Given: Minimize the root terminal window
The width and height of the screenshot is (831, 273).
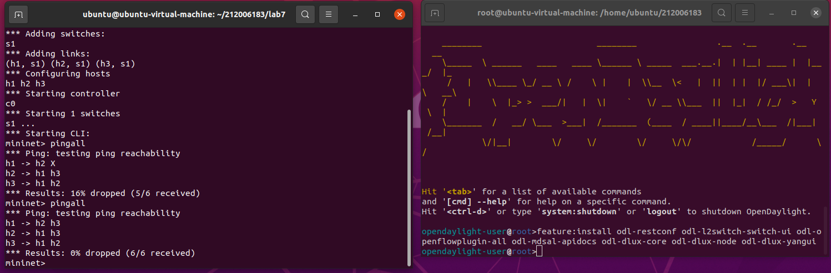Looking at the screenshot, I should 773,13.
